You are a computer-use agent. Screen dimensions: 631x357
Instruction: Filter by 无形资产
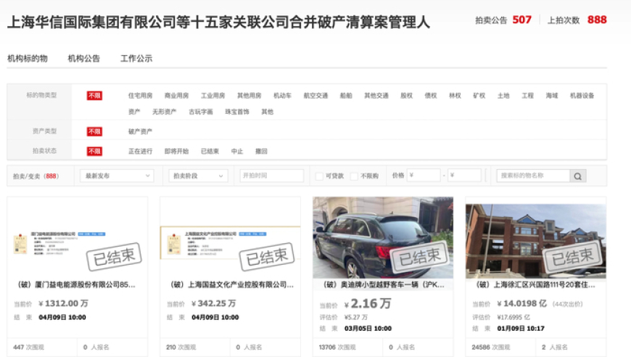[x=164, y=112]
